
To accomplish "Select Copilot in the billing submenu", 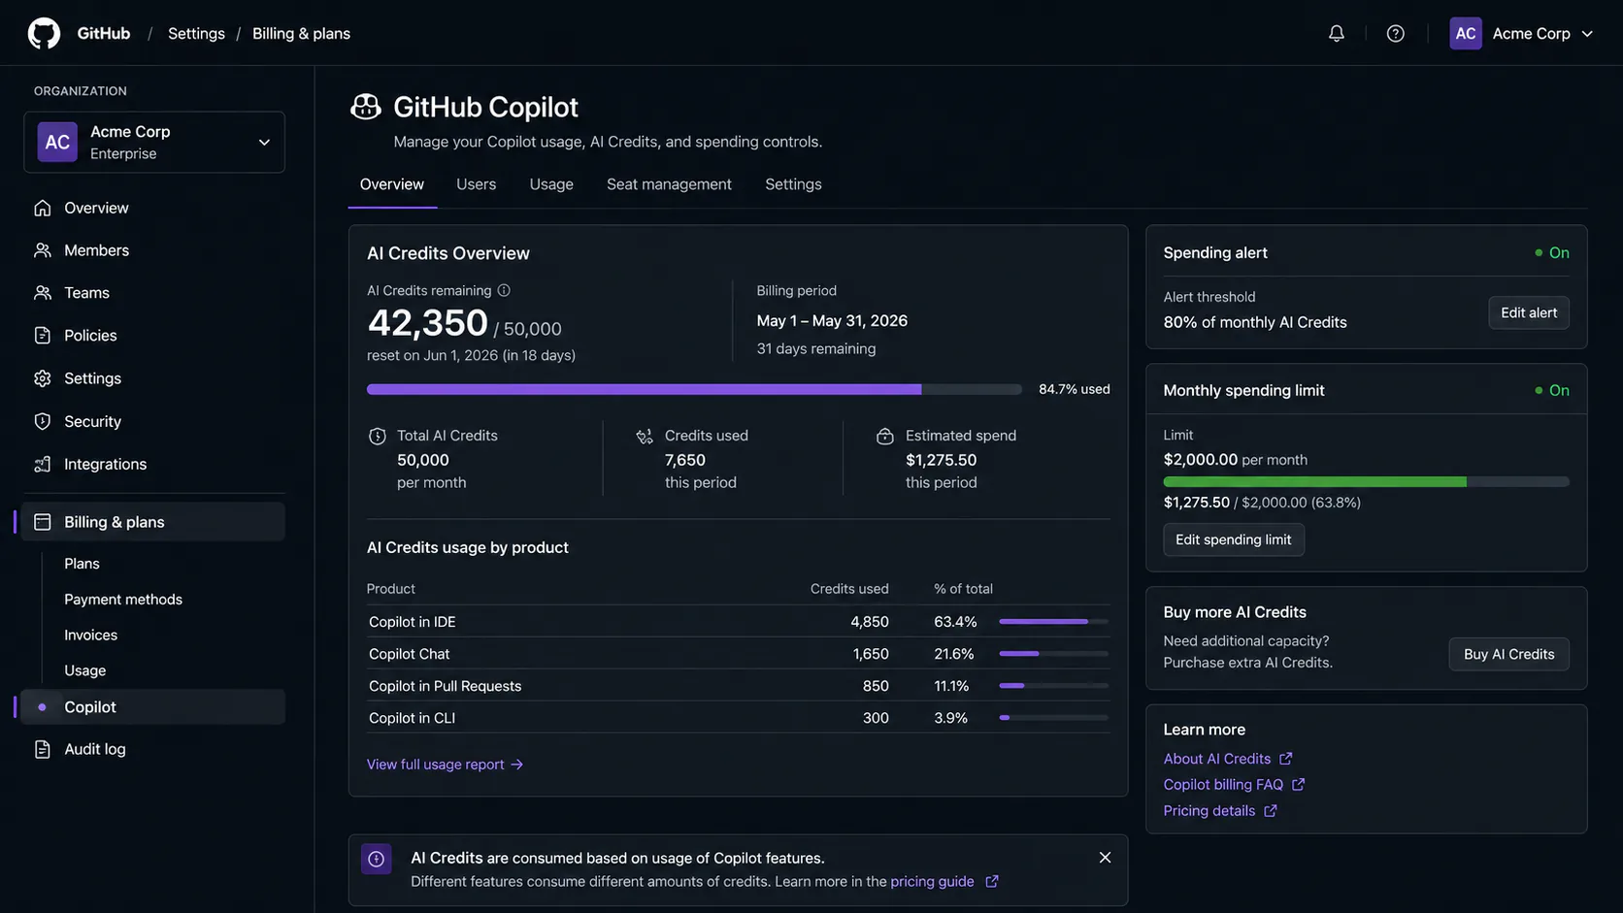I will click(154, 707).
